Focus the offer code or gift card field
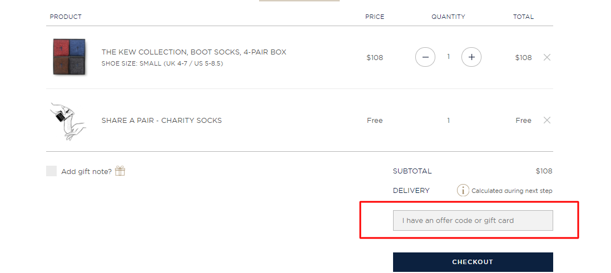611x273 pixels. tap(473, 220)
